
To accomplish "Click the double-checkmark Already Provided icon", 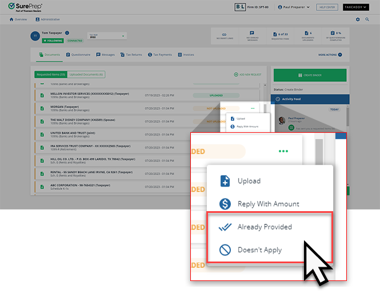I will coord(225,227).
